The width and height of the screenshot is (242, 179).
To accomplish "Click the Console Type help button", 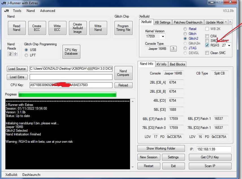I will (x=173, y=49).
